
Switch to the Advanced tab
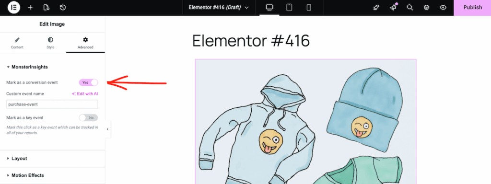85,43
